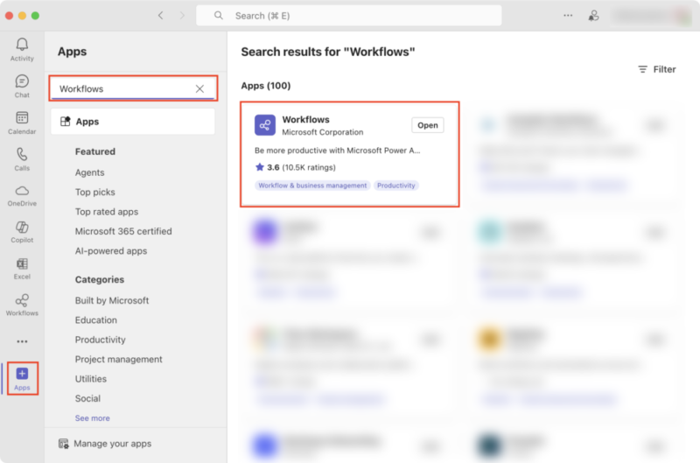Open the Agents featured list
The width and height of the screenshot is (700, 463).
[90, 172]
